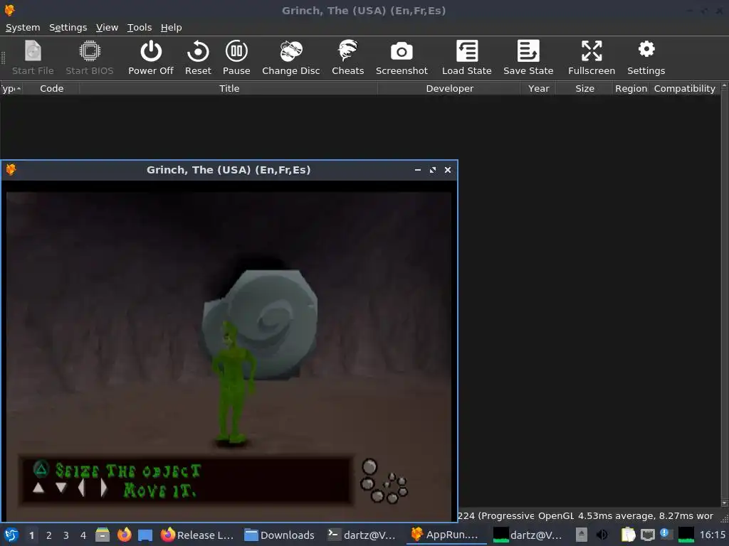The height and width of the screenshot is (546, 729).
Task: Power off the emulated console
Action: pos(151,58)
